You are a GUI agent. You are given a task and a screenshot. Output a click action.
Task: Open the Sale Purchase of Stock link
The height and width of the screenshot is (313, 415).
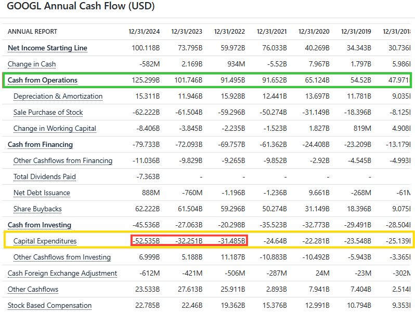coord(48,113)
